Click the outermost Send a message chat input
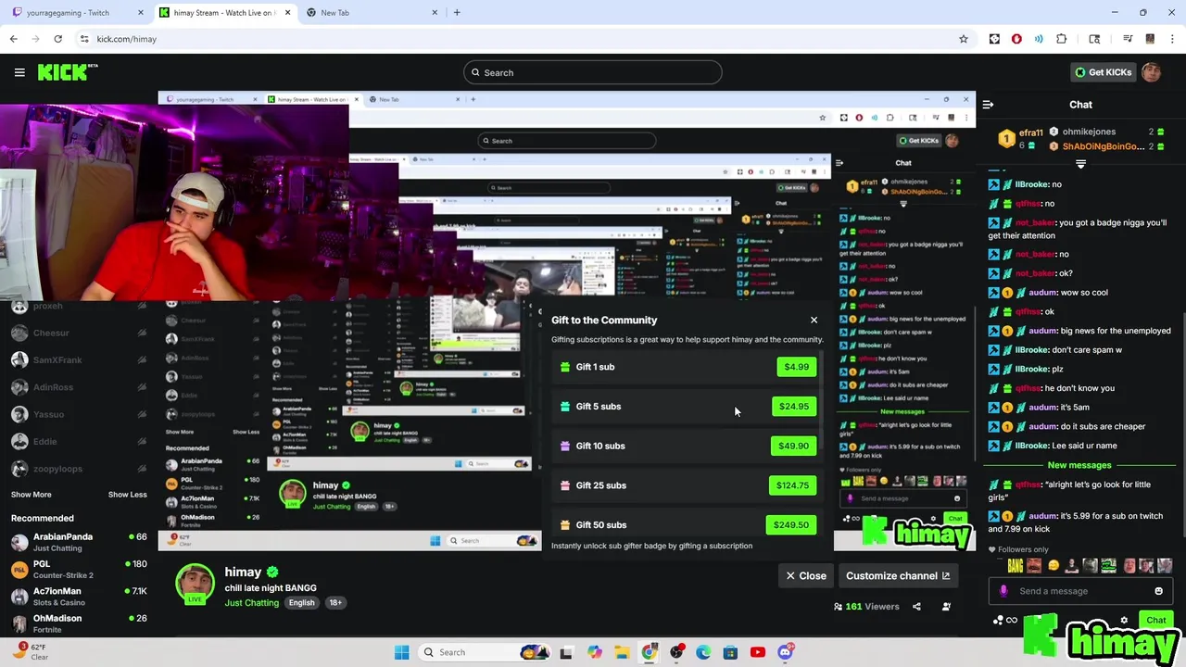The image size is (1186, 667). point(1079,591)
